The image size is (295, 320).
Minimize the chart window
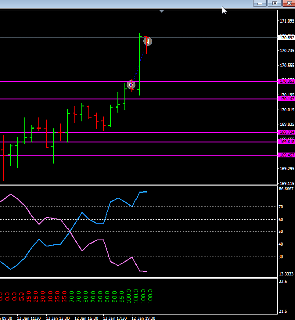click(260, 3)
